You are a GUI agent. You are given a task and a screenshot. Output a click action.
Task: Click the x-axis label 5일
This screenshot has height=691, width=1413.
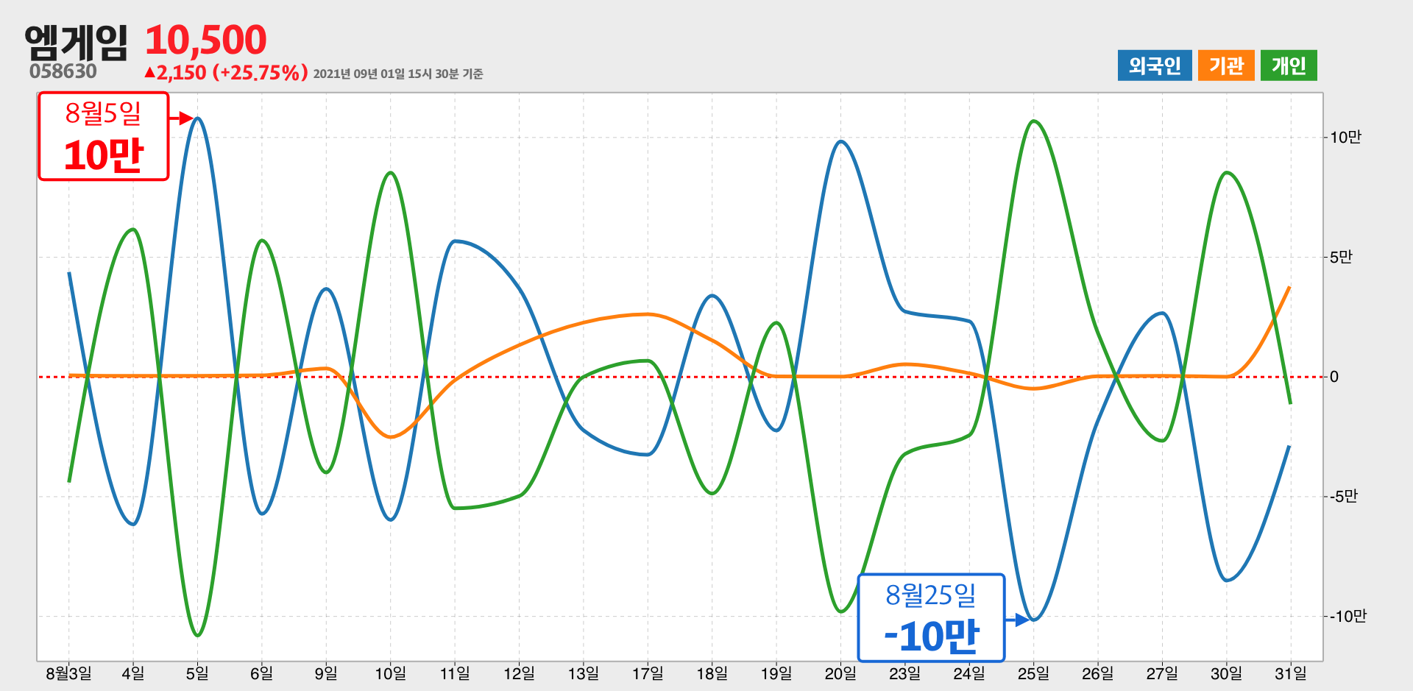tap(197, 673)
